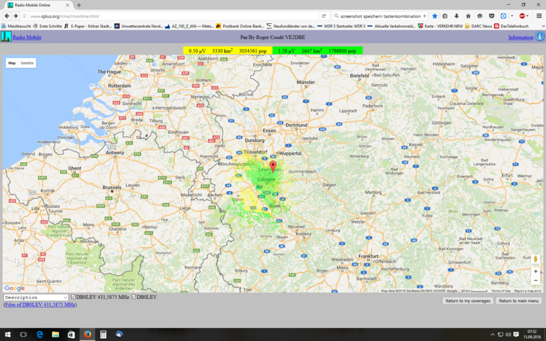
Task: Click Return to main menu button
Action: tap(519, 301)
